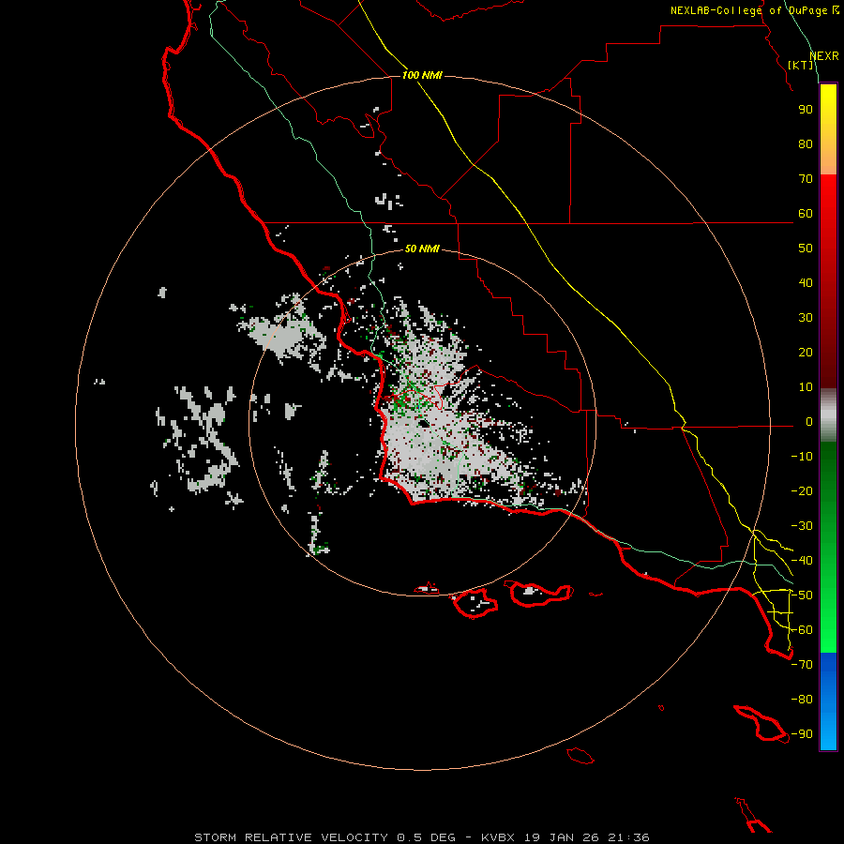The image size is (844, 844).
Task: Click the -20 value on velocity scale
Action: tap(802, 491)
